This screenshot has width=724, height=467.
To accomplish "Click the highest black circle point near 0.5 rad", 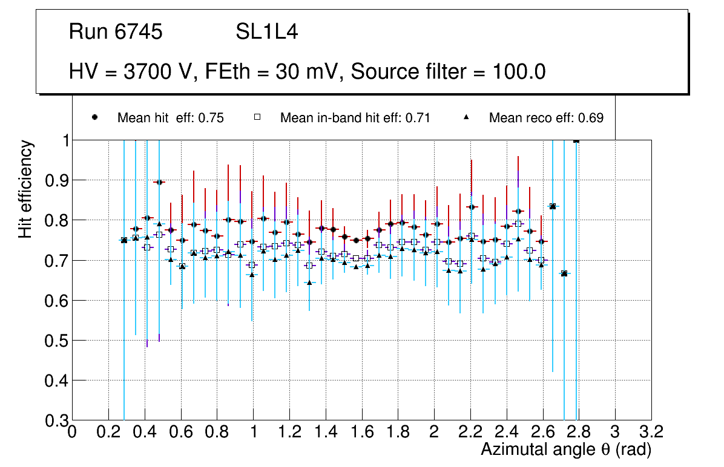I will pos(159,182).
